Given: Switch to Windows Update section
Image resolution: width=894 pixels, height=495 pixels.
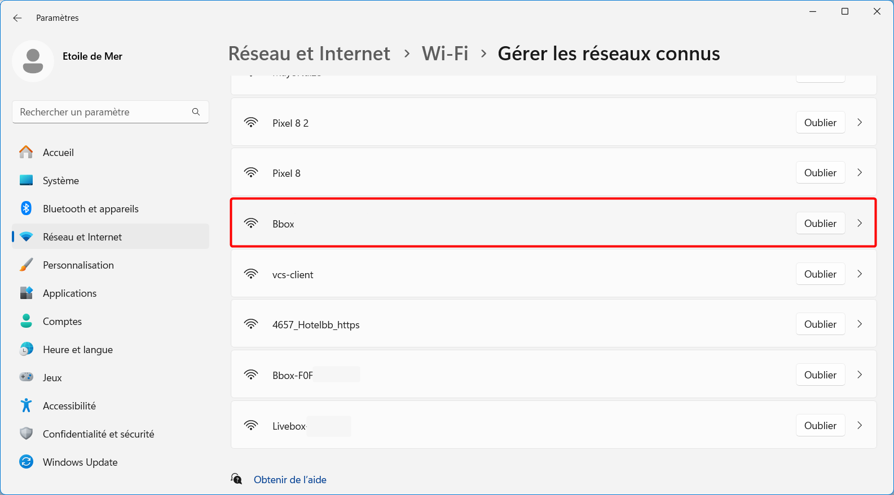Looking at the screenshot, I should 111,462.
